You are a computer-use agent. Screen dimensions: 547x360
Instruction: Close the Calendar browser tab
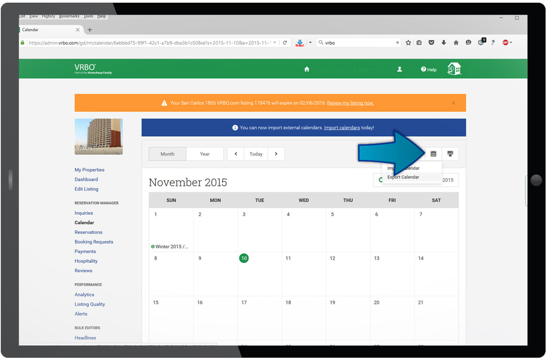[77, 30]
